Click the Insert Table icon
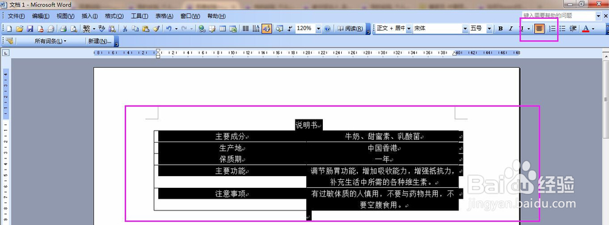 [222, 29]
